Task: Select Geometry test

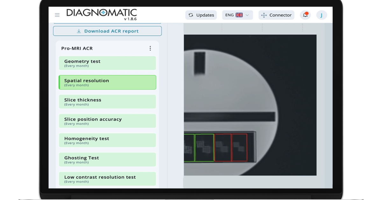Action: [107, 63]
